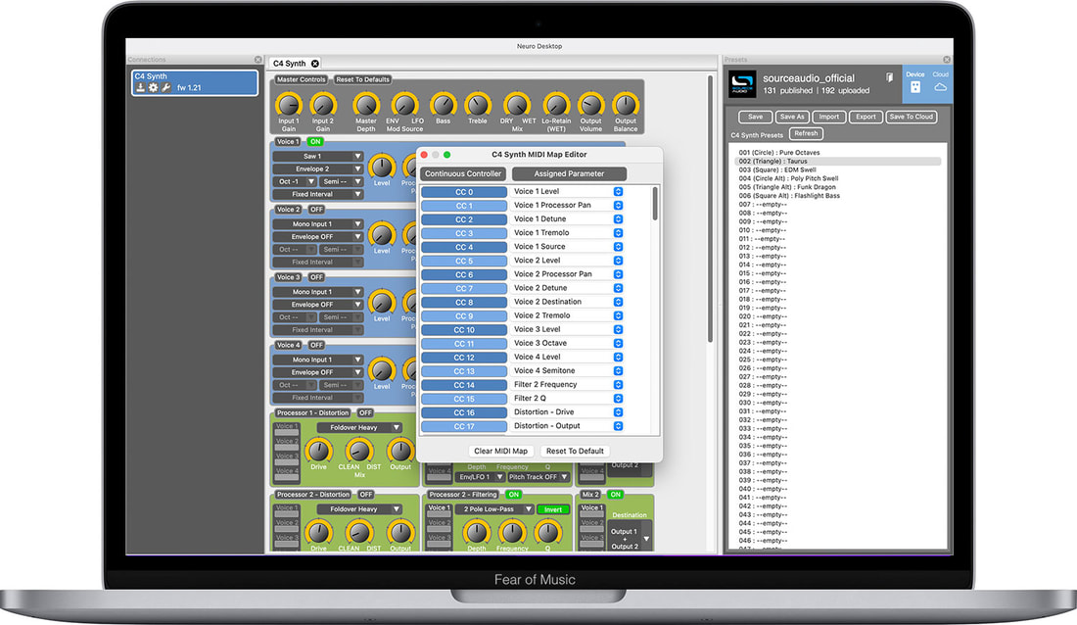
Task: Toggle Mix 2 ON button
Action: tap(616, 494)
